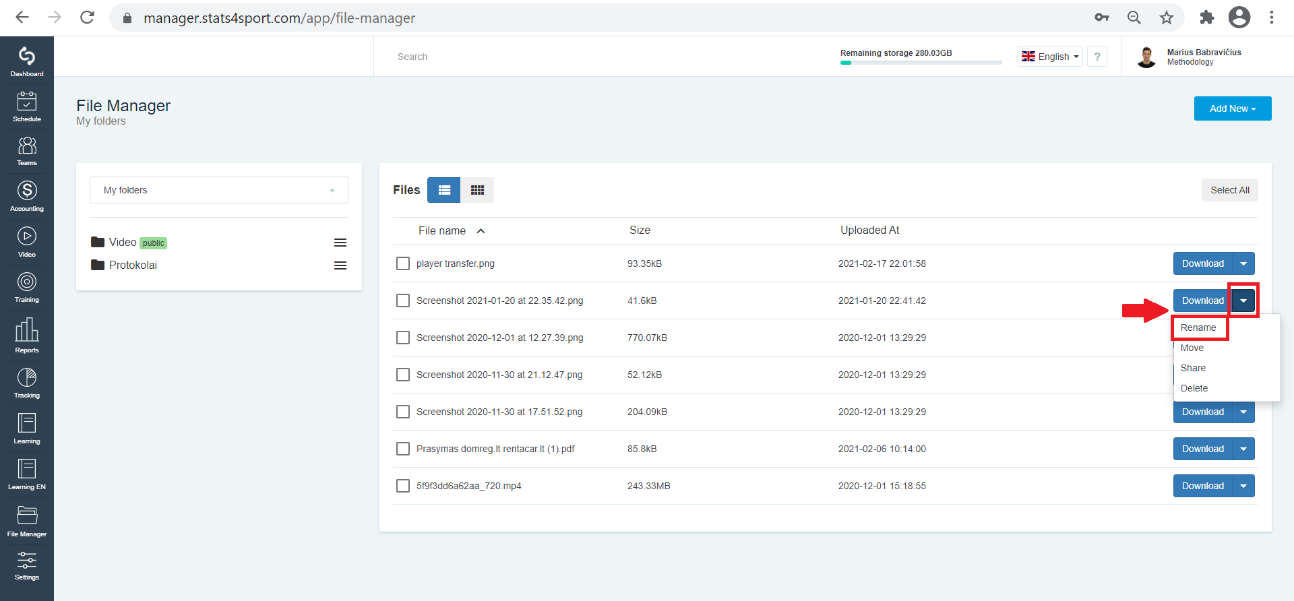Open the Dashboard from the sidebar
The width and height of the screenshot is (1294, 601).
pyautogui.click(x=27, y=61)
